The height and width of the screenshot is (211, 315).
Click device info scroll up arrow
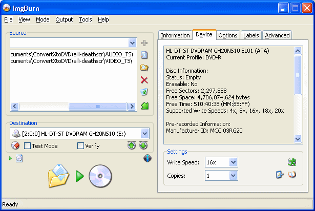[x=298, y=51]
